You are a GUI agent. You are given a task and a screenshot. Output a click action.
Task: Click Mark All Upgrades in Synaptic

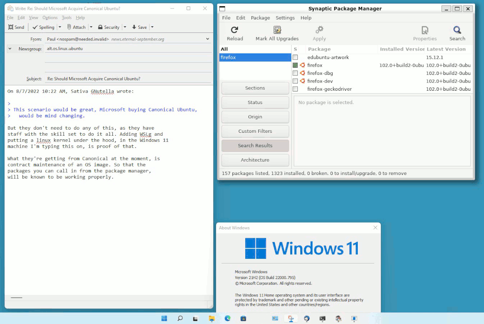coord(277,33)
